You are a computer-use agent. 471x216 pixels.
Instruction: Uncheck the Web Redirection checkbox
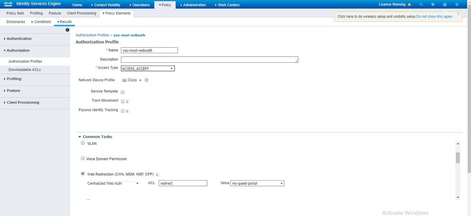[x=83, y=174]
